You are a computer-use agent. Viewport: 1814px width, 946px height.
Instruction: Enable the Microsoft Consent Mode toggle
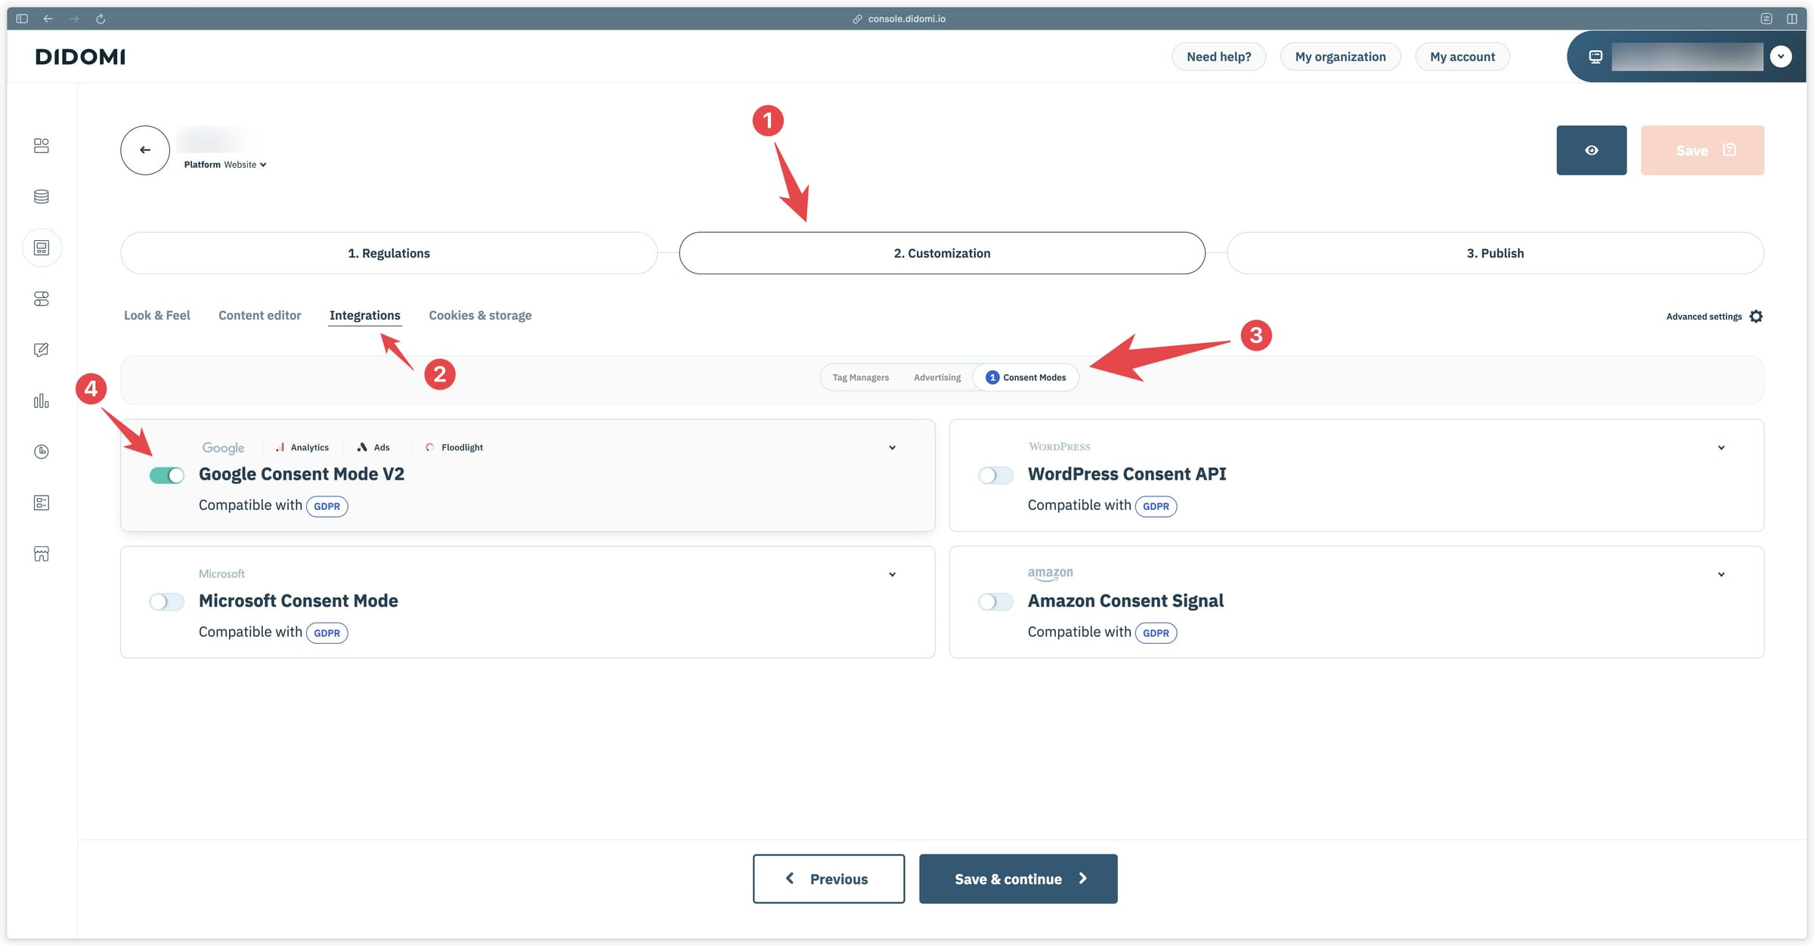[167, 602]
